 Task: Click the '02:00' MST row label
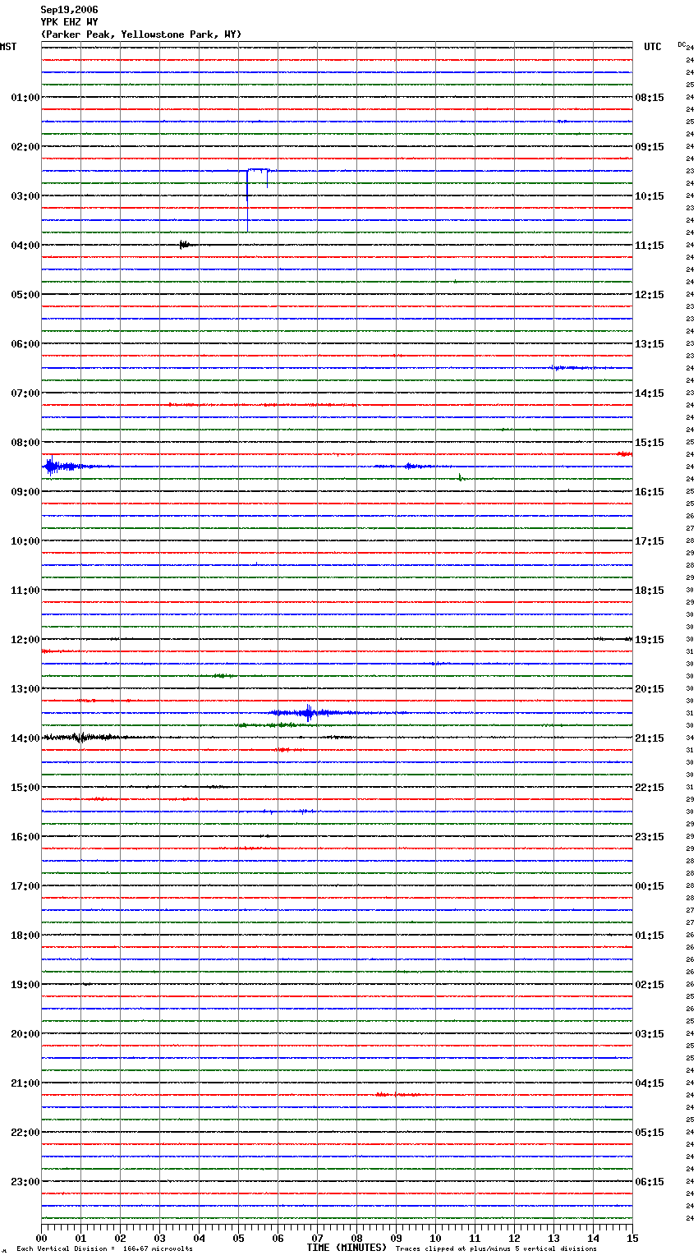pyautogui.click(x=25, y=147)
